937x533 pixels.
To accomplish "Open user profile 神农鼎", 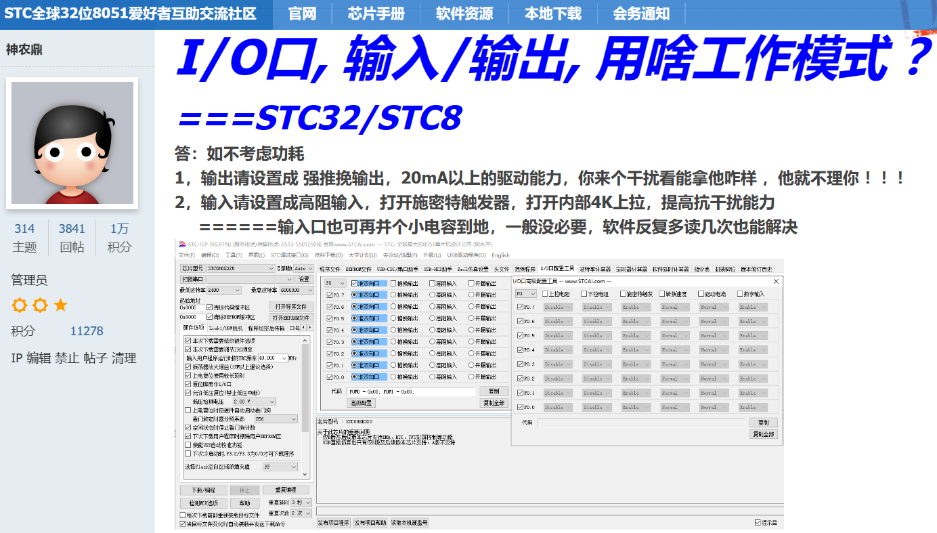I will 24,49.
